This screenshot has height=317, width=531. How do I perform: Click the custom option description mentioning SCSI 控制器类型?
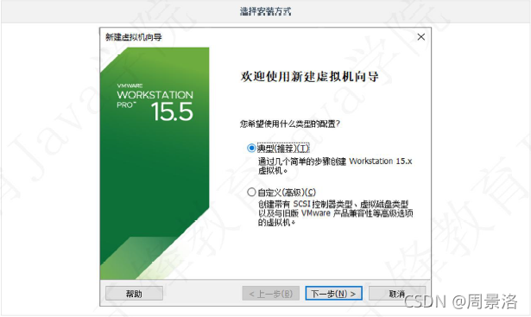tap(335, 213)
